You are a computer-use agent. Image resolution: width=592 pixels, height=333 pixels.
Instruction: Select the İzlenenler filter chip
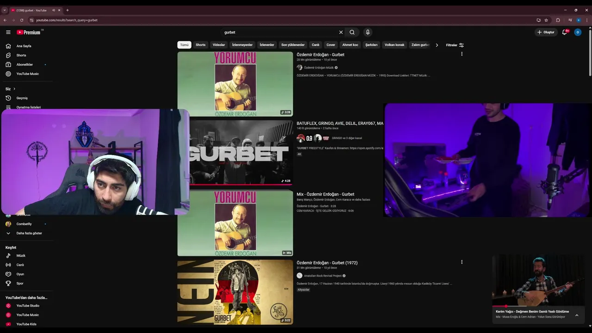267,45
